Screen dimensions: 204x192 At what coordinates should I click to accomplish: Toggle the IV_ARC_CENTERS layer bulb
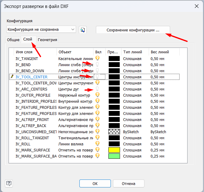97,89
